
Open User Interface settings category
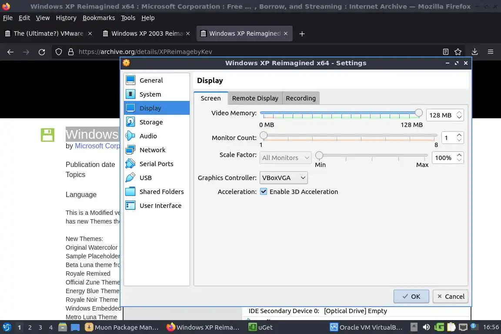(157, 206)
